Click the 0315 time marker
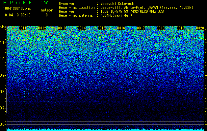The width and height of the screenshot is (207, 131). pyautogui.click(x=101, y=28)
